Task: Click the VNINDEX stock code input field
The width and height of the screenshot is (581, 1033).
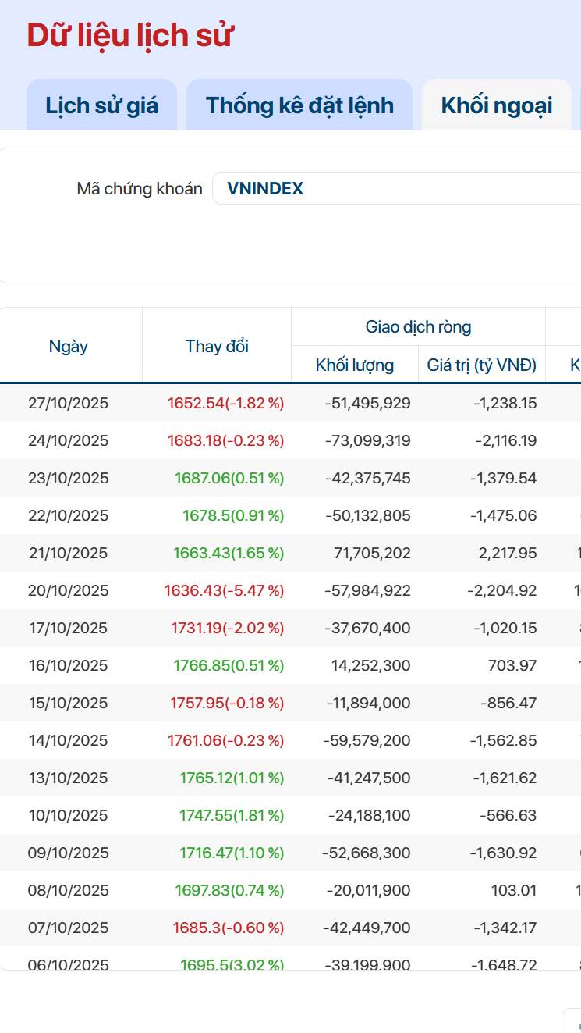Action: tap(398, 188)
